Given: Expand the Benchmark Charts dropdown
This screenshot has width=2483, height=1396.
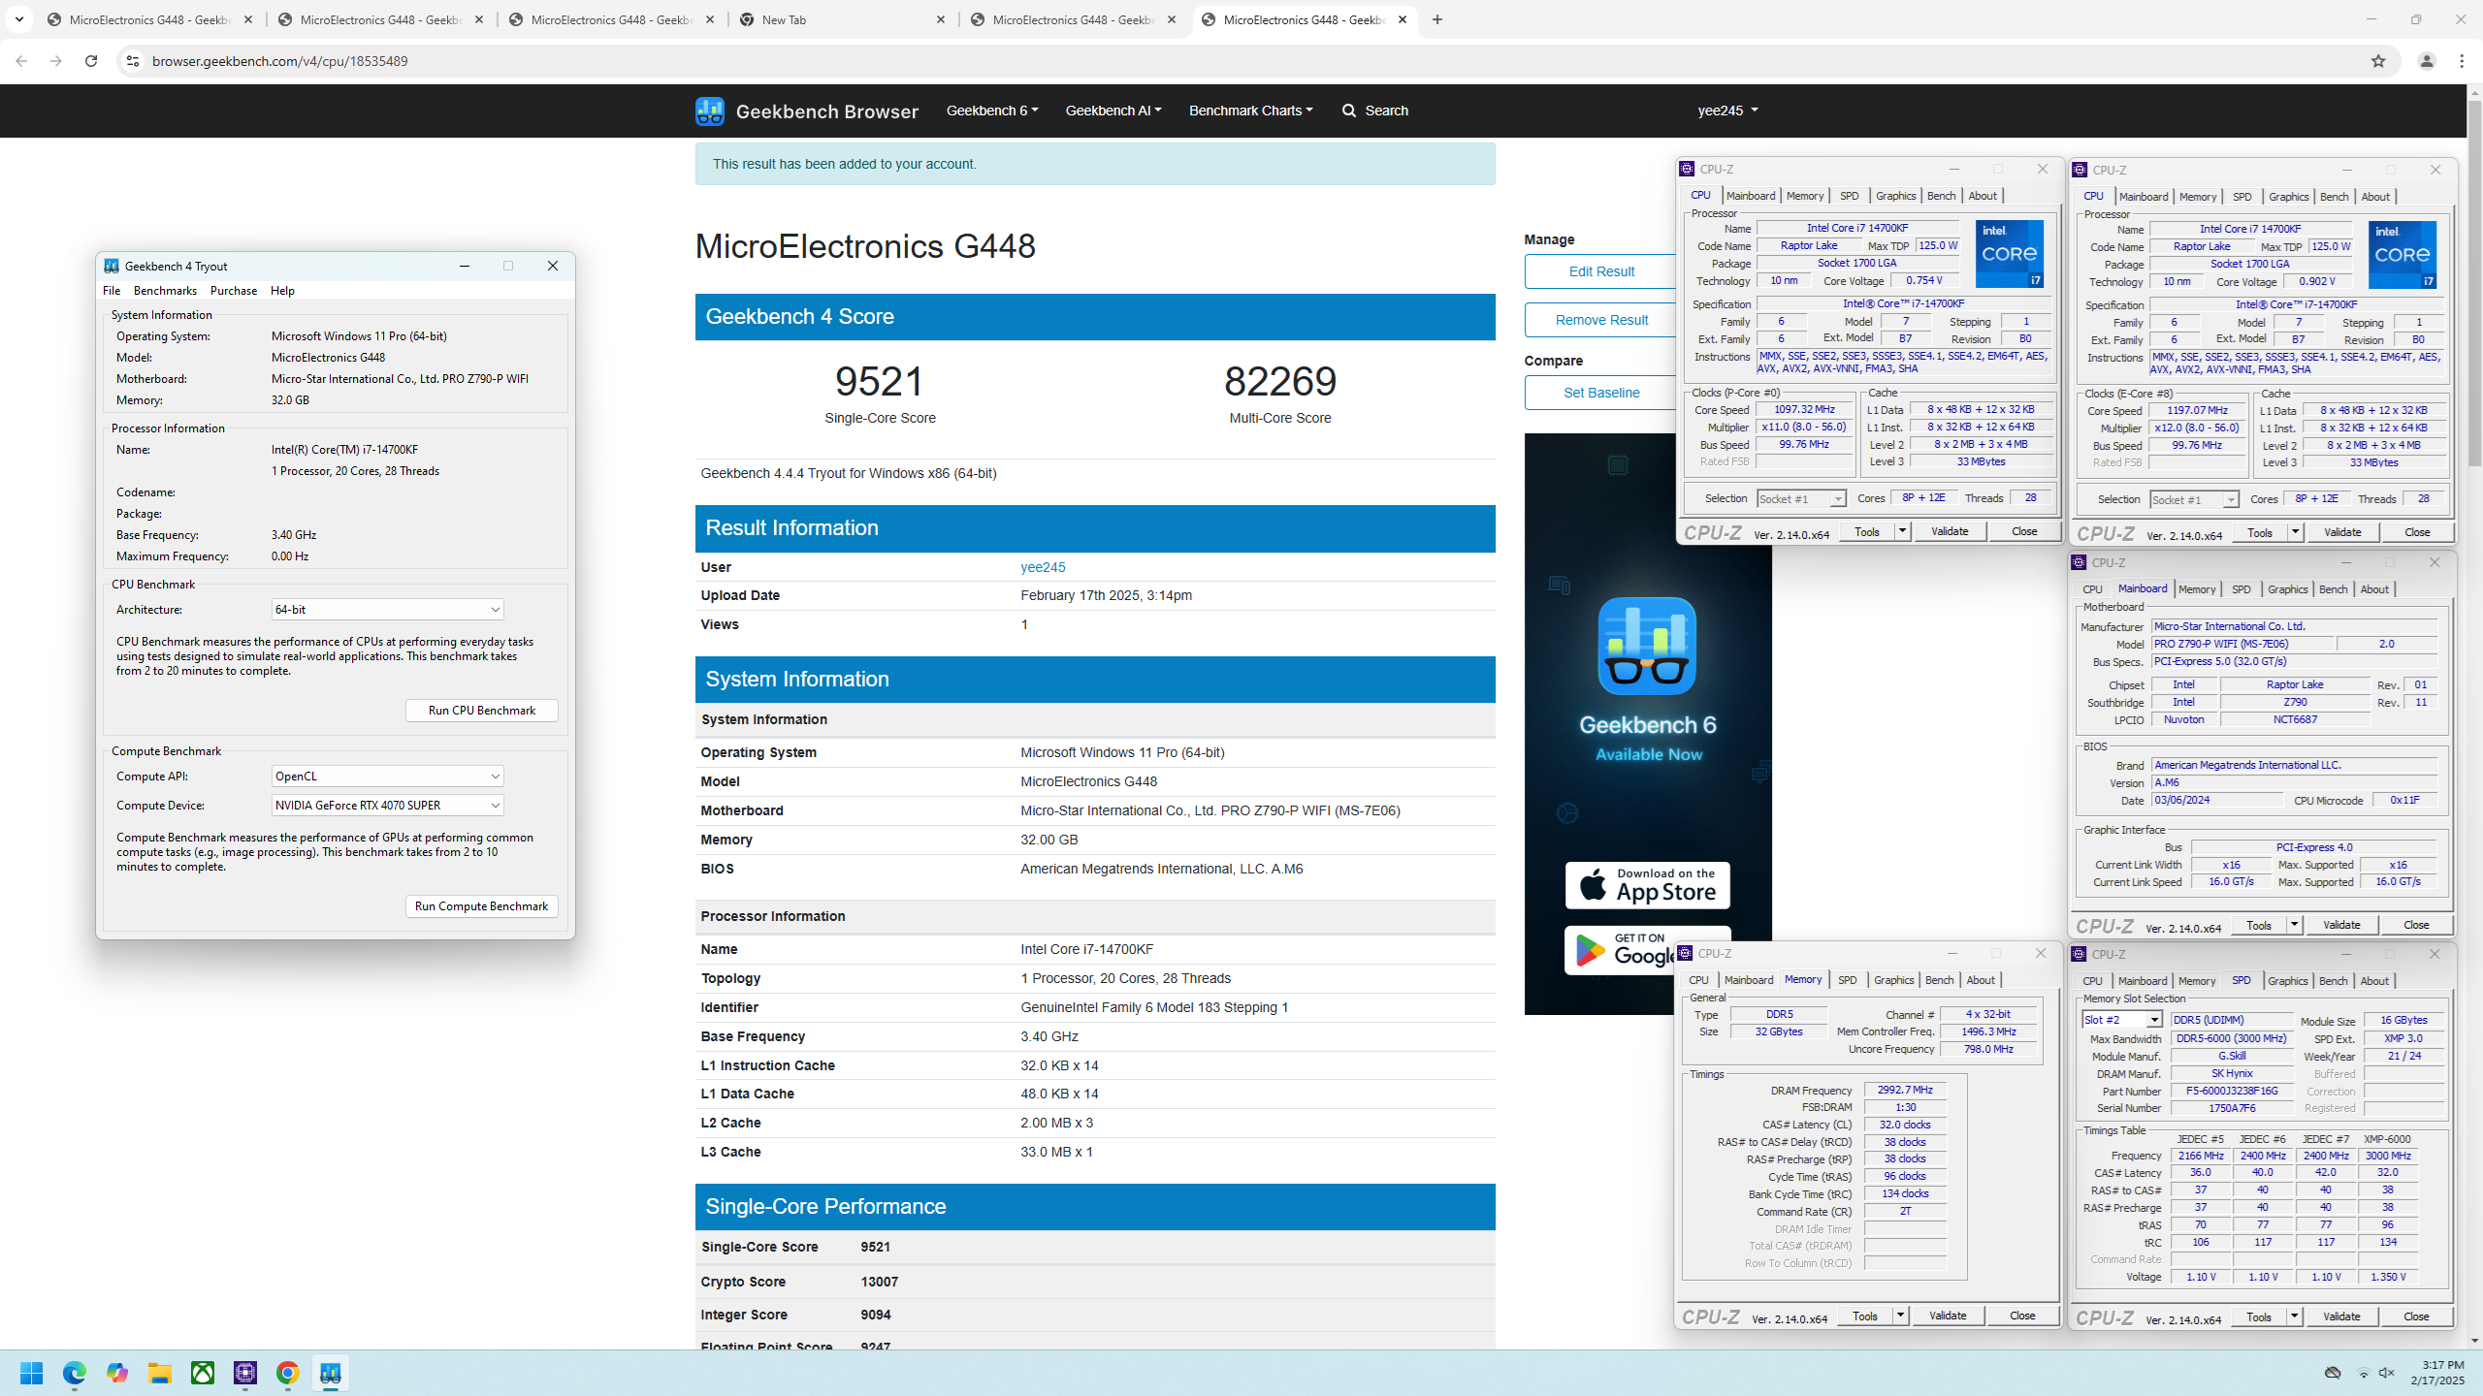Looking at the screenshot, I should click(x=1251, y=111).
